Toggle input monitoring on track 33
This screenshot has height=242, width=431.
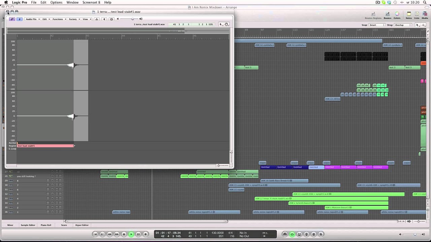coord(48,199)
